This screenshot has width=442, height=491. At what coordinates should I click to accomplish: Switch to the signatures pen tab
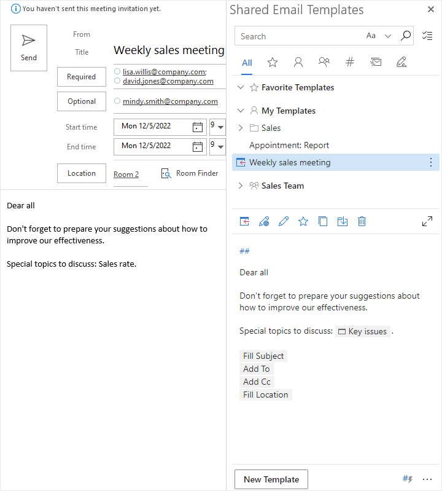(x=401, y=62)
